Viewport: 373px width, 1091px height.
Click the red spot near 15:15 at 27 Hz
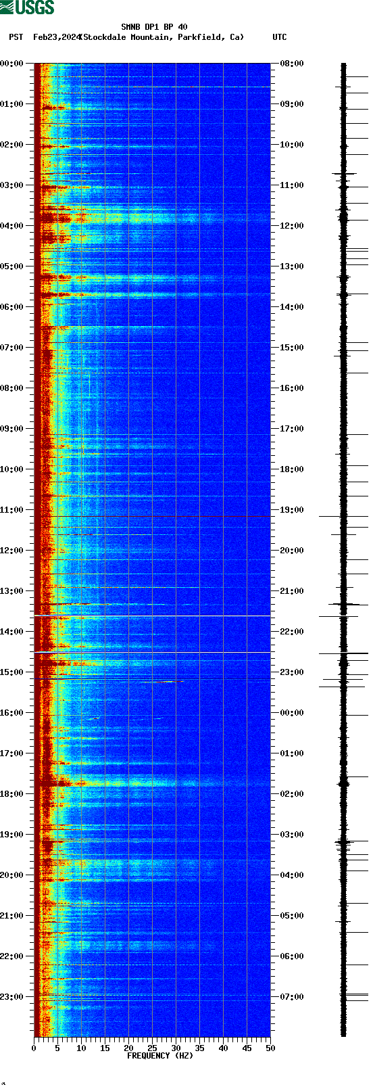click(161, 682)
